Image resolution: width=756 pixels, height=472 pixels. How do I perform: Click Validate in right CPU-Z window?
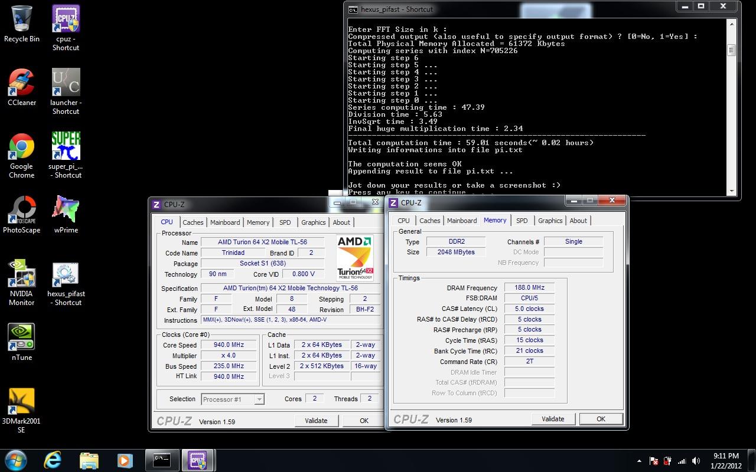[x=553, y=419]
